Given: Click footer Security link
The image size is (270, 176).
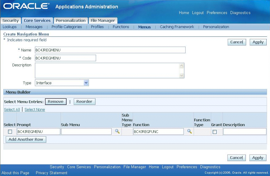Looking at the screenshot, I should [57, 167].
